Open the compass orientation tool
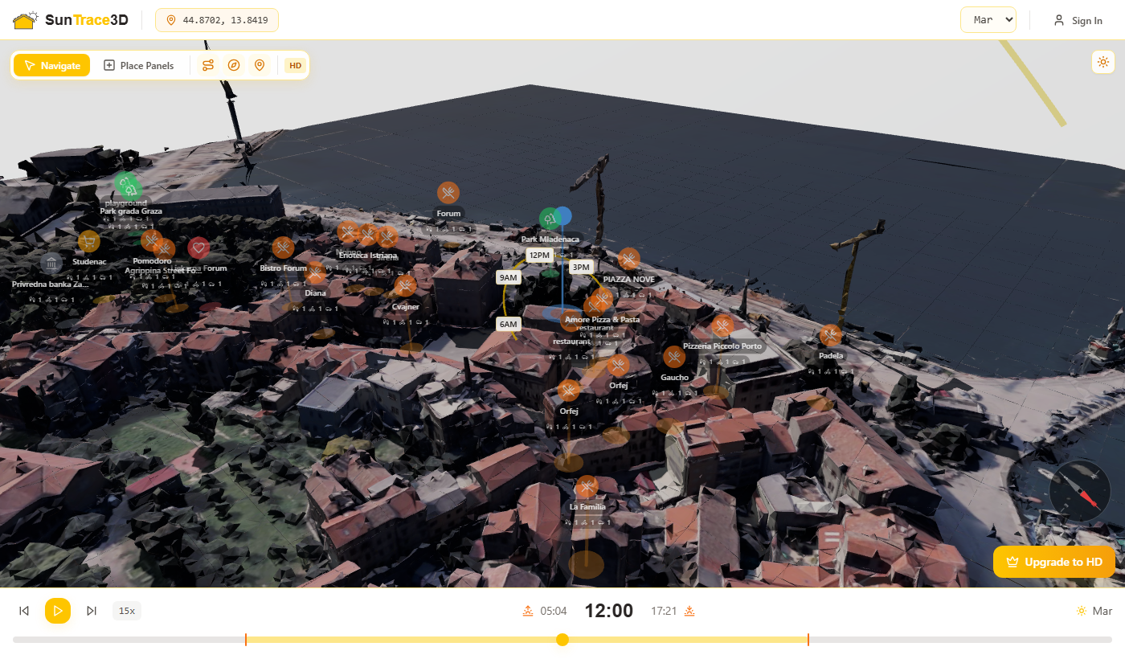This screenshot has width=1125, height=659. click(234, 65)
